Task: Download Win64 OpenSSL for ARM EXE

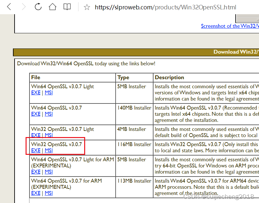Action: 36,193
